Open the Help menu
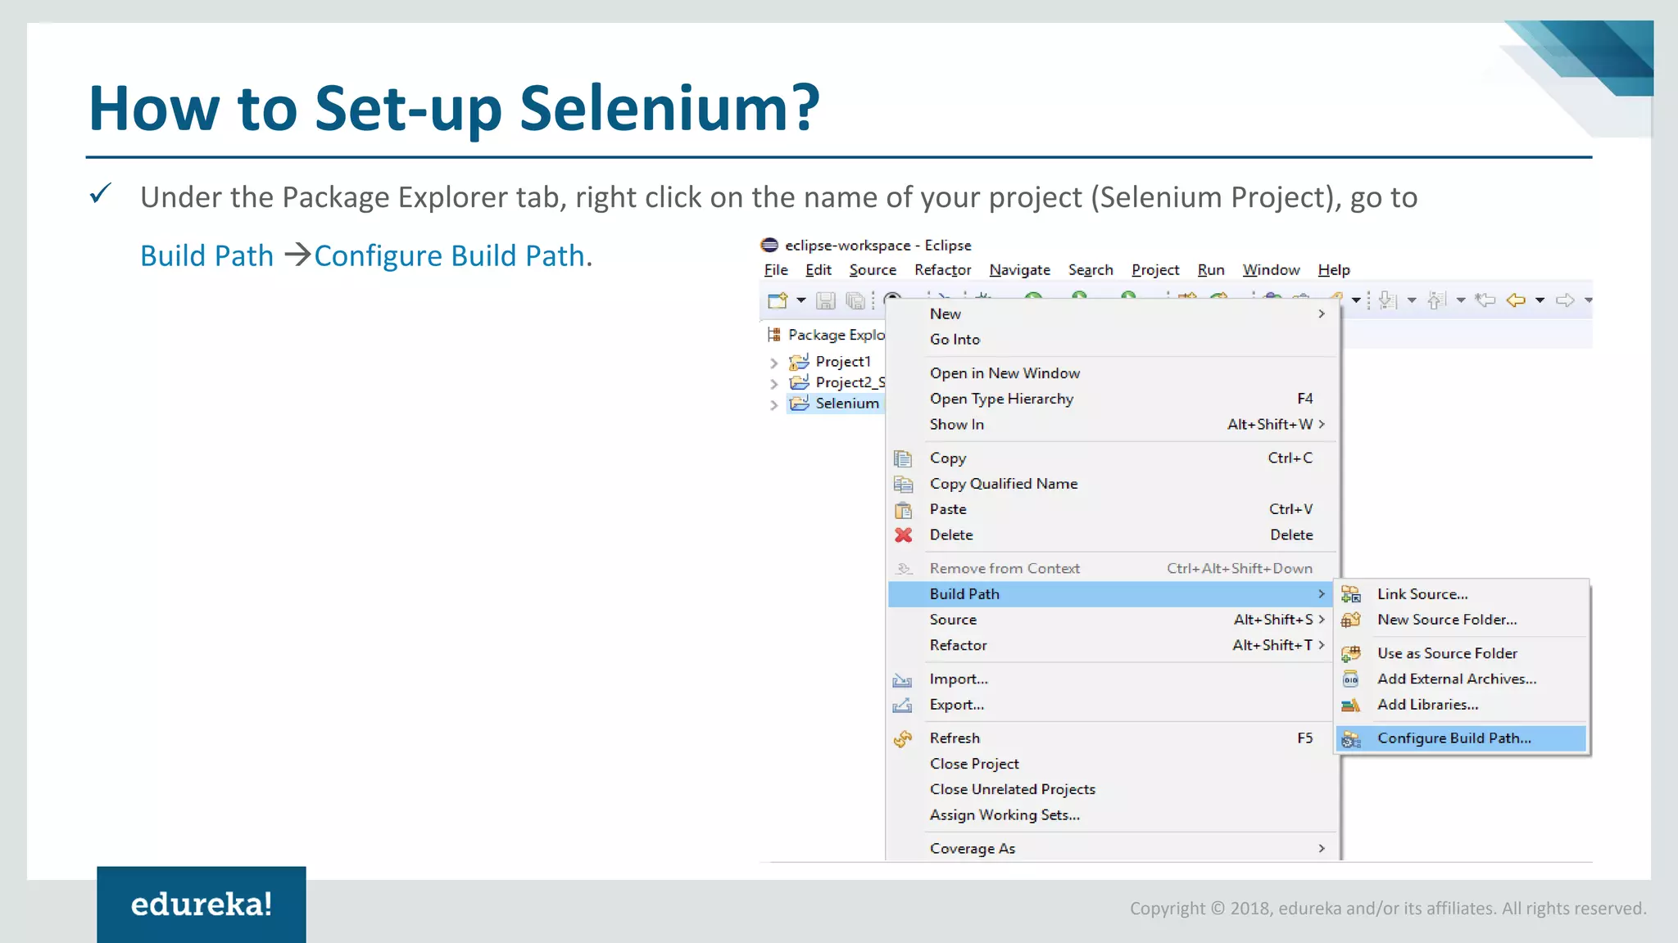1678x943 pixels. [x=1334, y=269]
